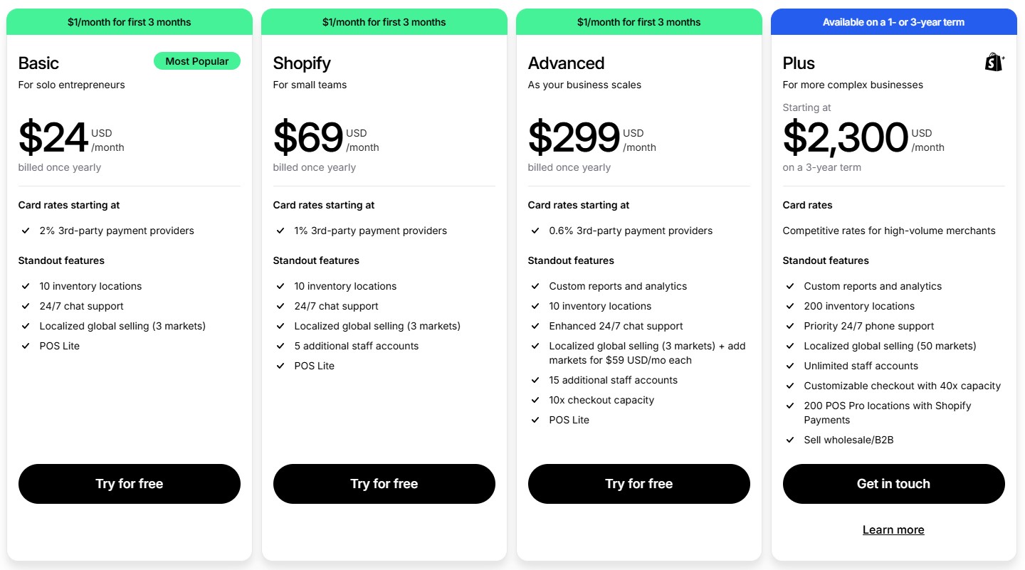Click "Try for free" on the Shopify plan
Screen dimensions: 1025x570
[x=384, y=484]
